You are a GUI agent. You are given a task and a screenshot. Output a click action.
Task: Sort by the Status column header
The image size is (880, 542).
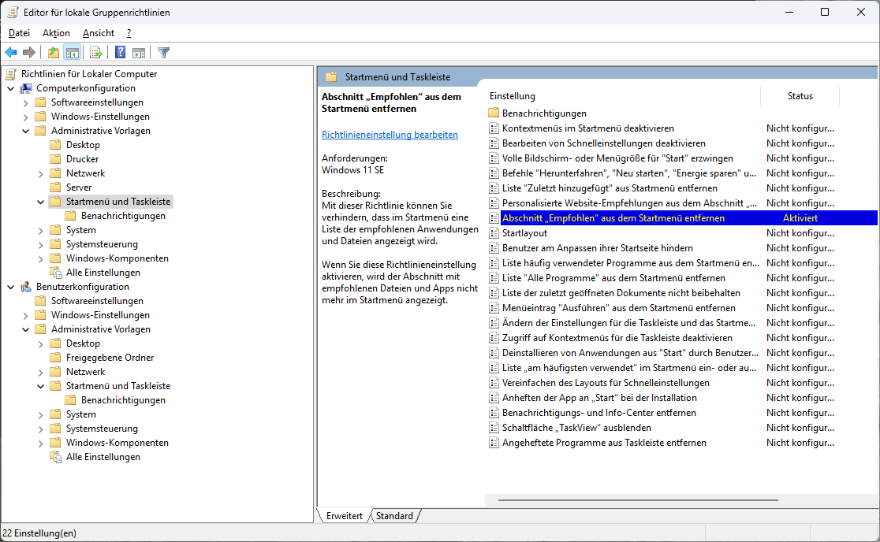pyautogui.click(x=800, y=96)
